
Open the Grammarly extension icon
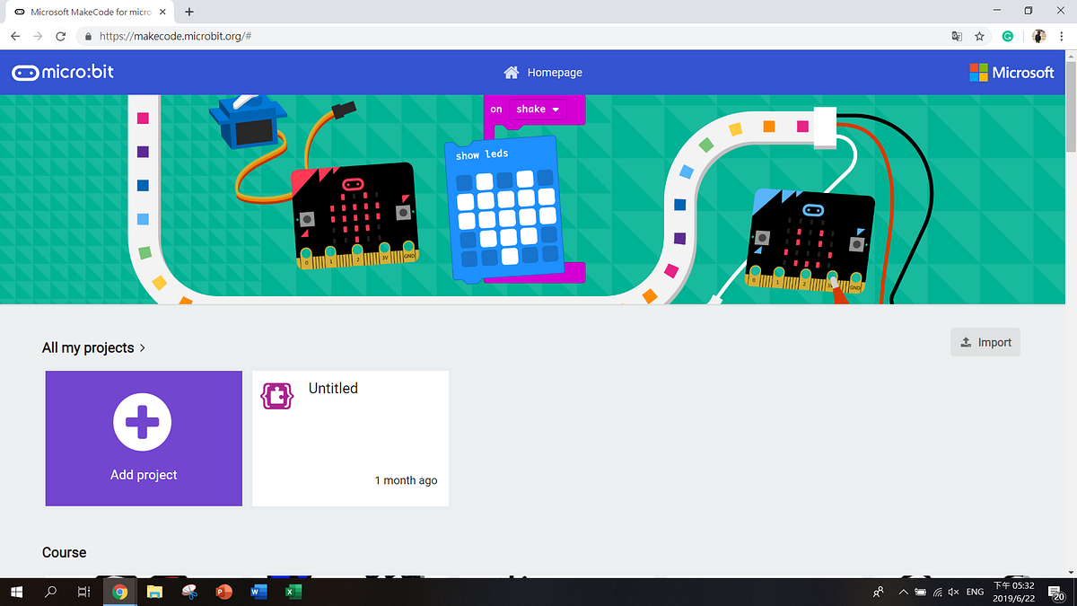[1007, 36]
